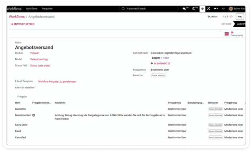Untick the Freigabe checkbox for Quotation Sent
This screenshot has height=152, width=252.
(x=34, y=115)
